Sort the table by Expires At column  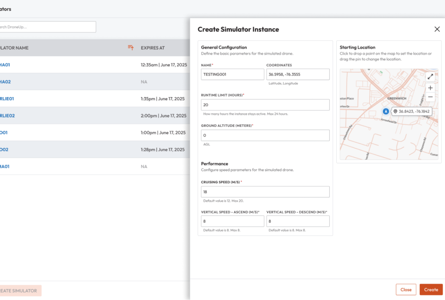pos(153,48)
